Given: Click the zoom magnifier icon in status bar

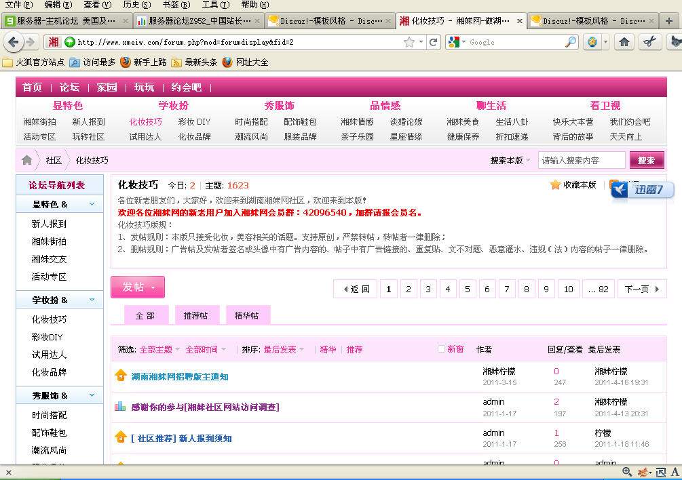Looking at the screenshot, I should 627,472.
